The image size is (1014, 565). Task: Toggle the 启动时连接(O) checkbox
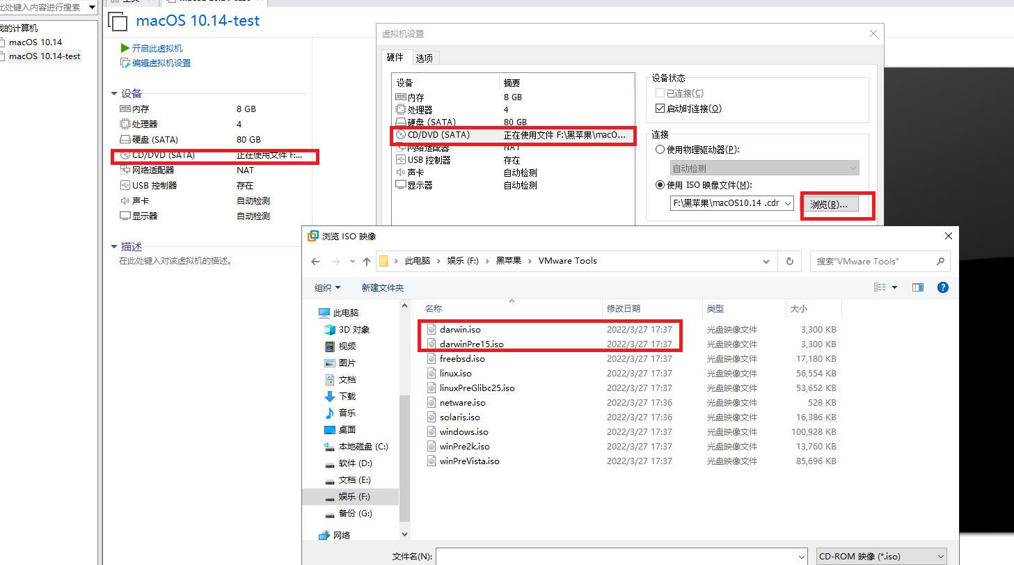tap(660, 109)
